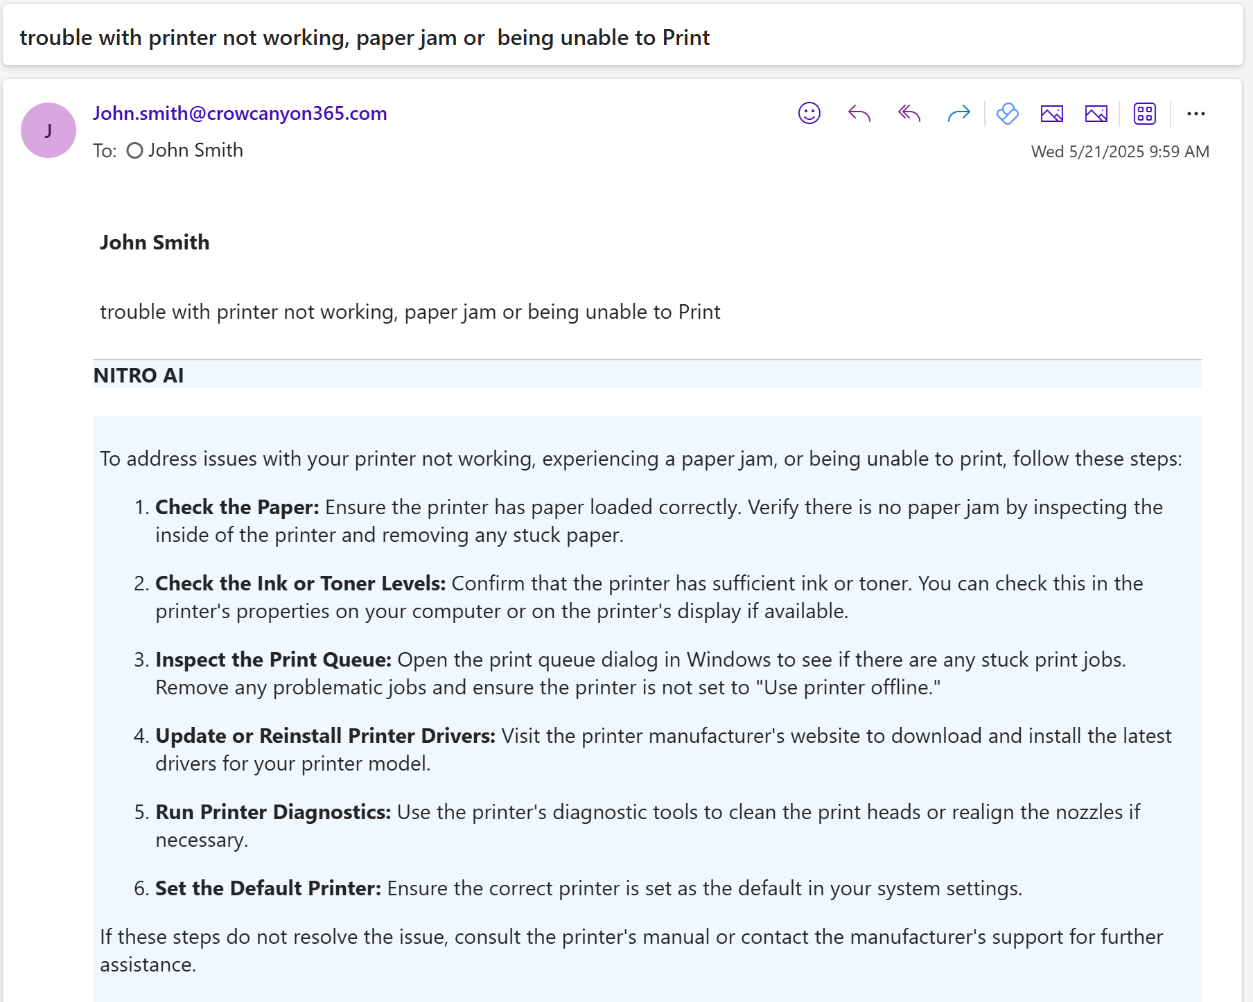Image resolution: width=1253 pixels, height=1002 pixels.
Task: Expand the more actions ellipsis menu
Action: pyautogui.click(x=1195, y=113)
